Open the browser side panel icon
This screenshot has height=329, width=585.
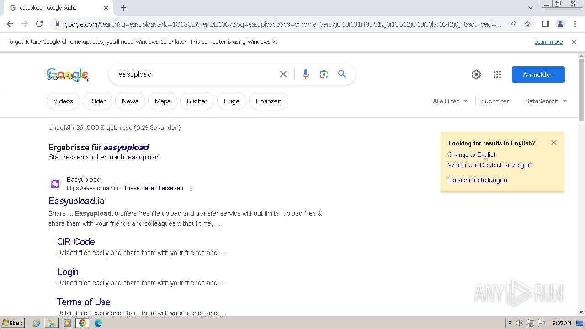click(x=545, y=24)
